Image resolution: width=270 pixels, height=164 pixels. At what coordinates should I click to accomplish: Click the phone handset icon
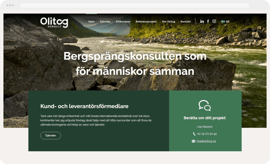[x=194, y=134]
